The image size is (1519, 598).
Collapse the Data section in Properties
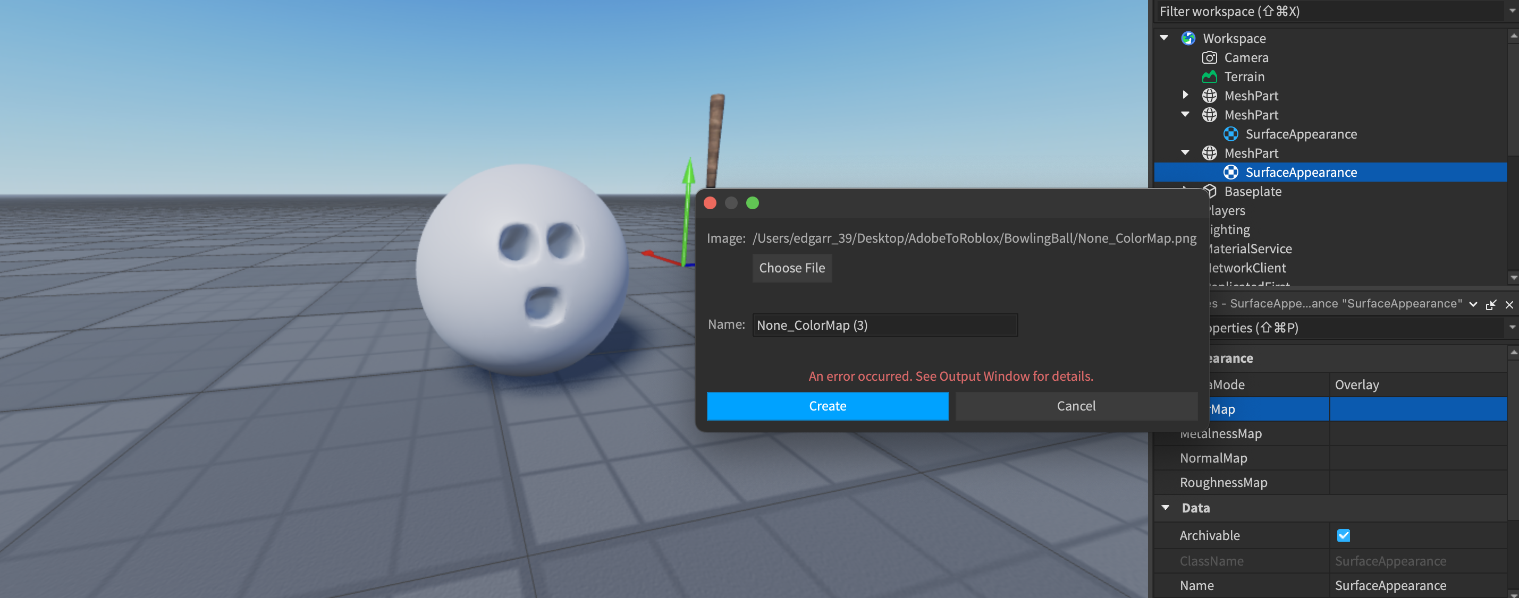(1164, 507)
